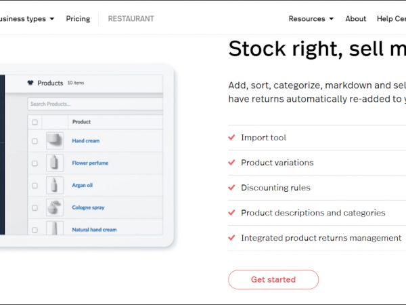The image size is (406, 305).
Task: Click the Search Products input field
Action: (x=95, y=104)
